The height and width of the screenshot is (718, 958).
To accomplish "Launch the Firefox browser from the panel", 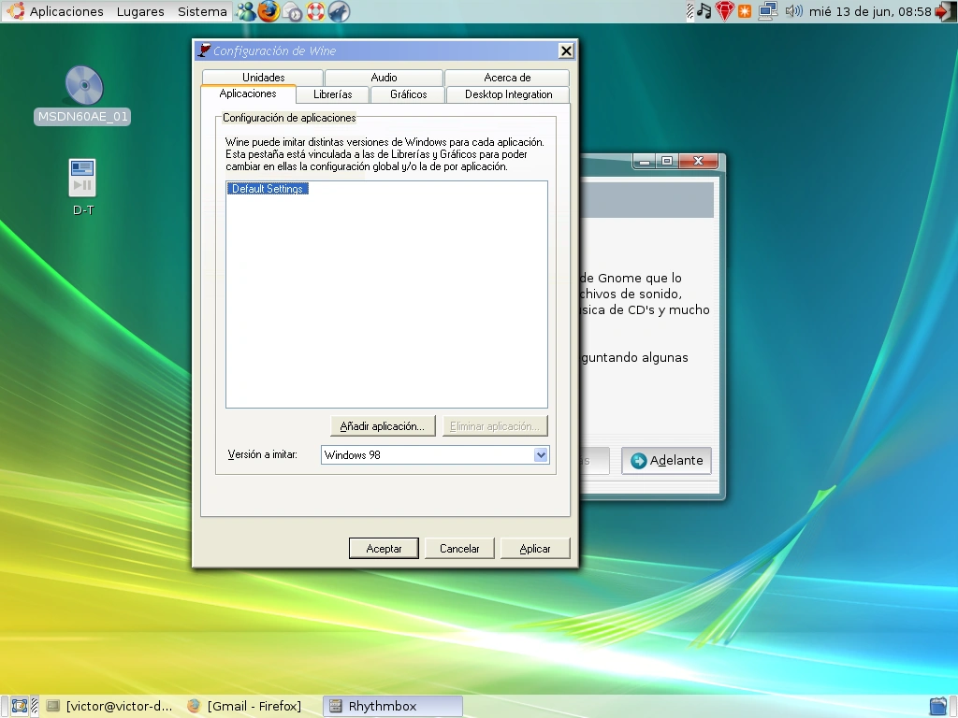I will coord(269,11).
